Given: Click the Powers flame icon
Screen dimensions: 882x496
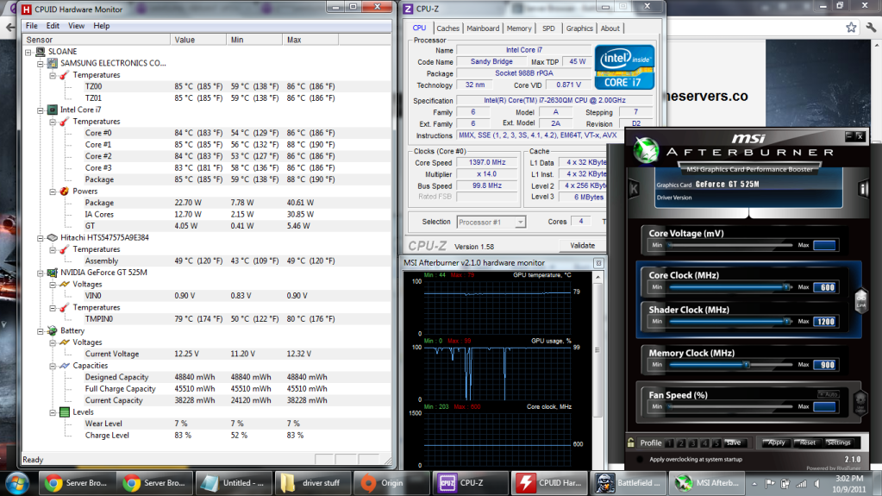Looking at the screenshot, I should point(65,191).
